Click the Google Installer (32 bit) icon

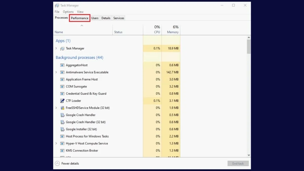point(62,129)
